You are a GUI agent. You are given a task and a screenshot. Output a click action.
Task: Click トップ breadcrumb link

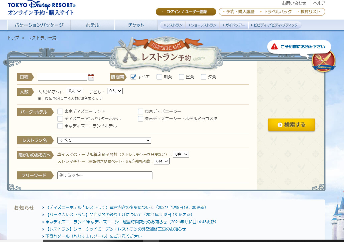(x=13, y=38)
